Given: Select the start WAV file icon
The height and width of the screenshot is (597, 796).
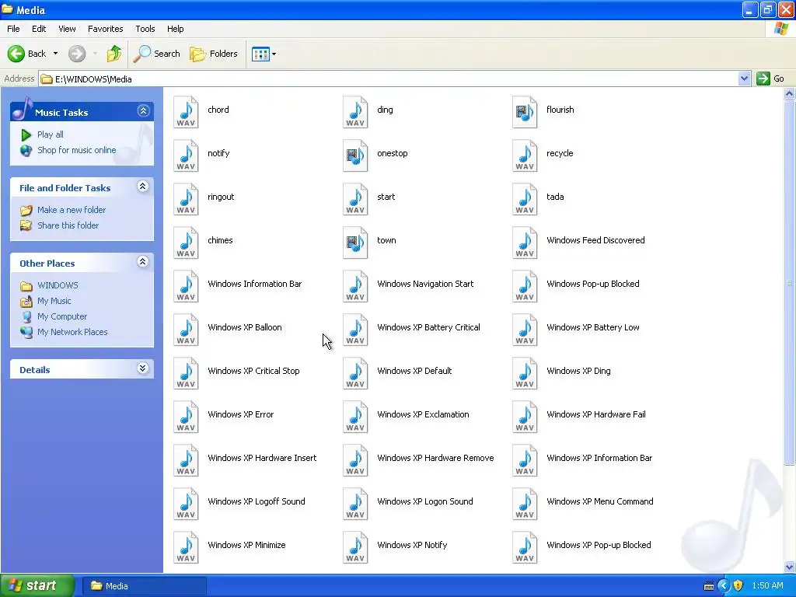Looking at the screenshot, I should click(x=355, y=199).
